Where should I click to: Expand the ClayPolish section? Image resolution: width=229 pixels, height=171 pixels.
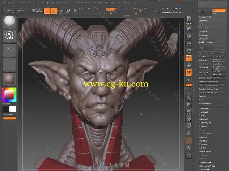[203, 32]
